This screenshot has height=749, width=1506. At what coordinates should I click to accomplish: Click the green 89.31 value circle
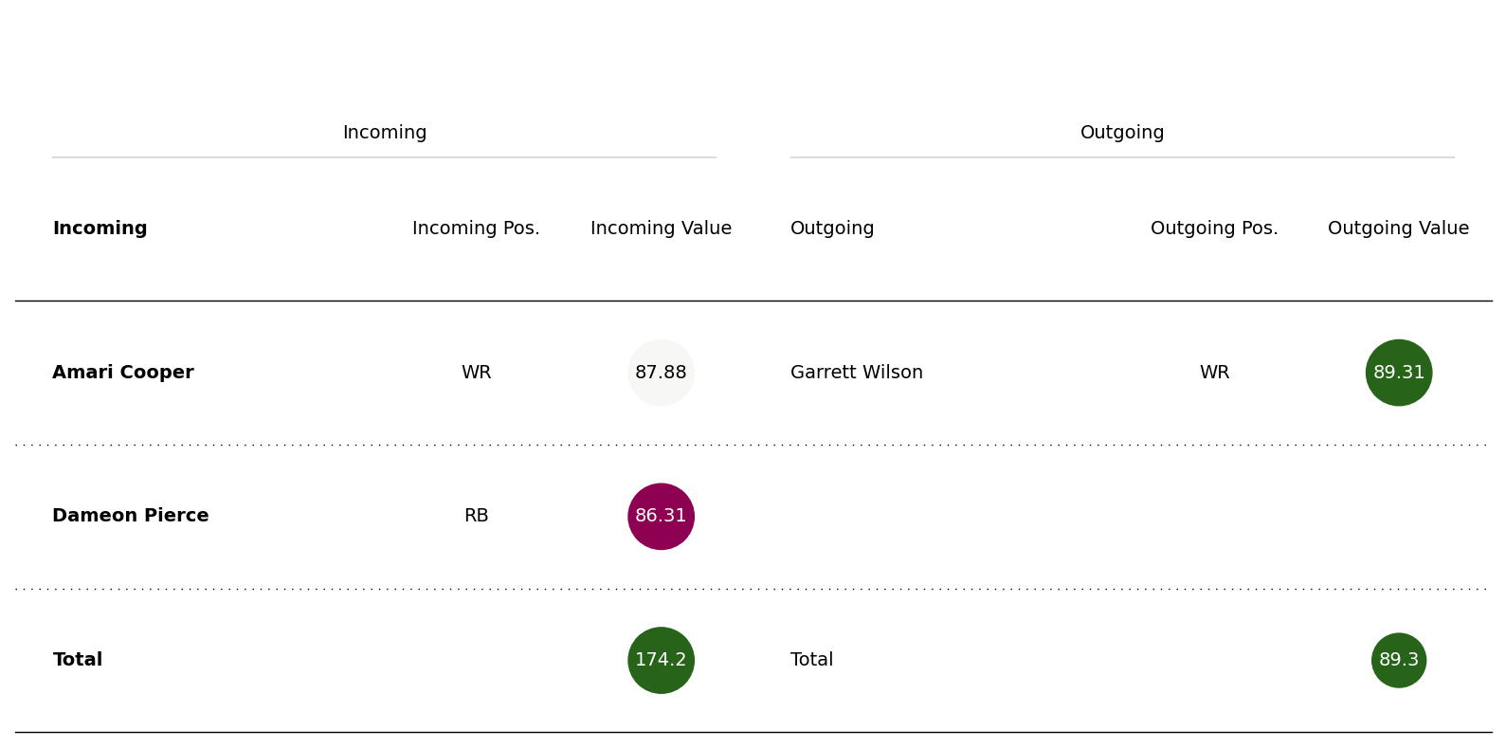coord(1398,373)
